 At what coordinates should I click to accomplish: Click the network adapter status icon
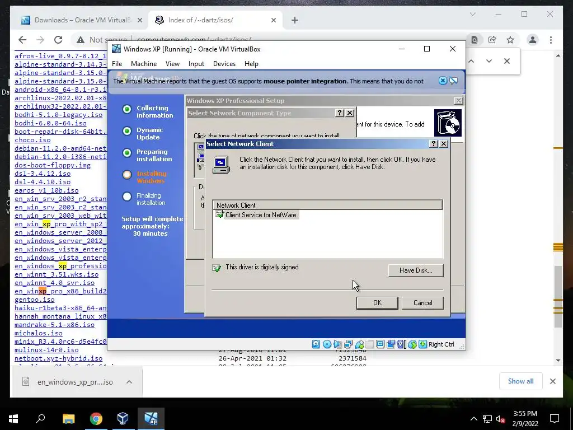348,344
